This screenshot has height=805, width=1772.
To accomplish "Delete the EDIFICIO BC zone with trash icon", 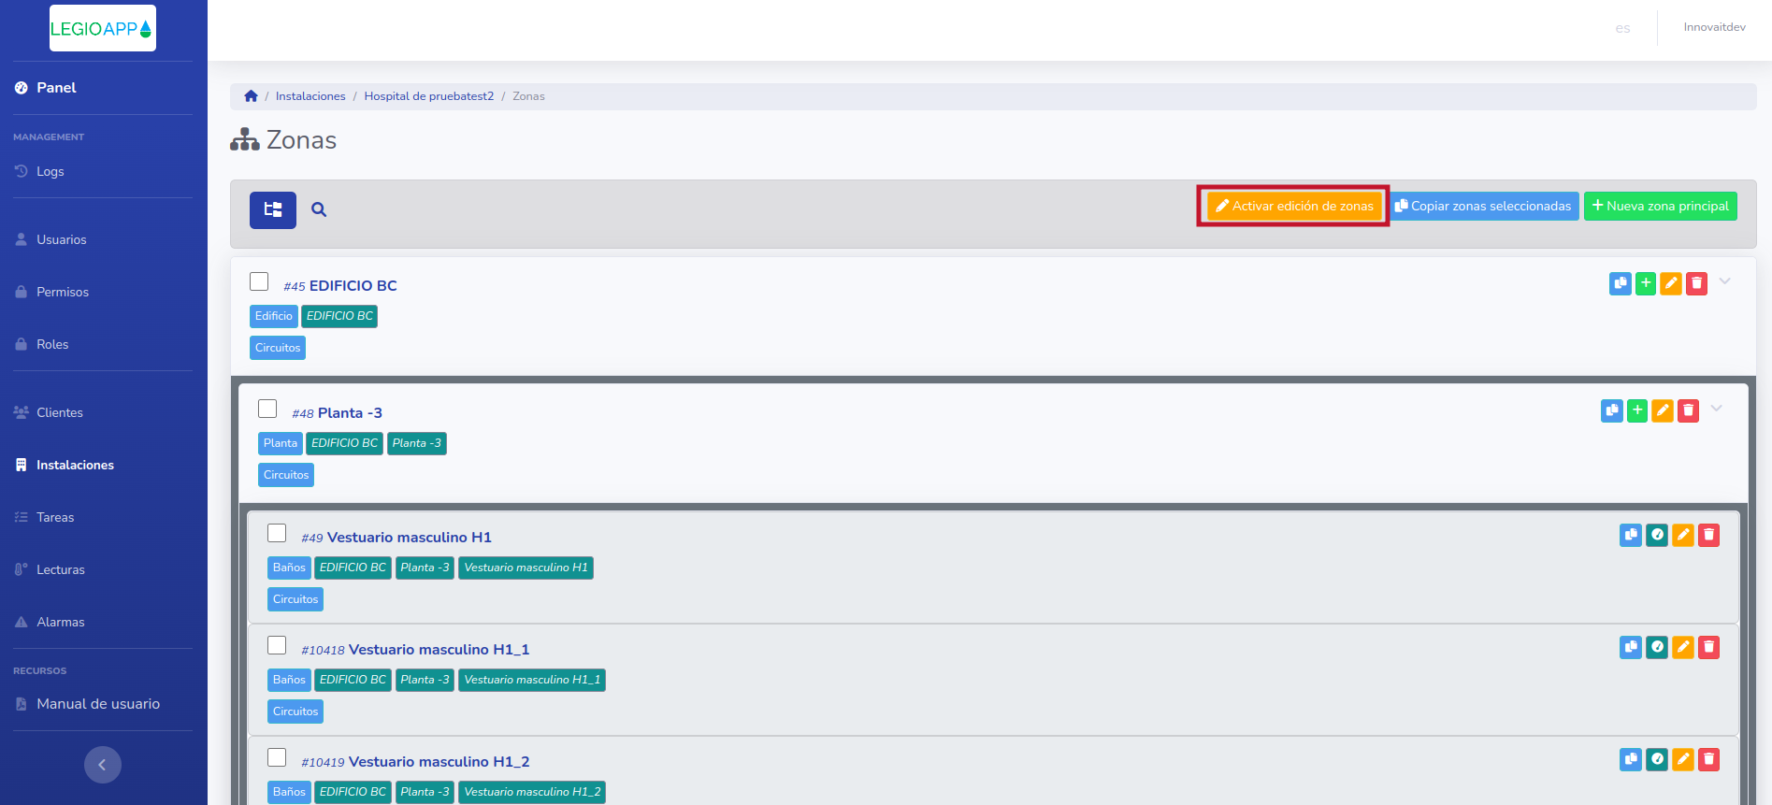I will coord(1696,283).
